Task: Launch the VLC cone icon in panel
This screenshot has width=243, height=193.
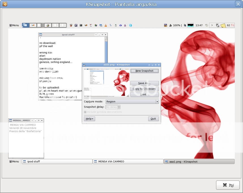Action: (106, 25)
